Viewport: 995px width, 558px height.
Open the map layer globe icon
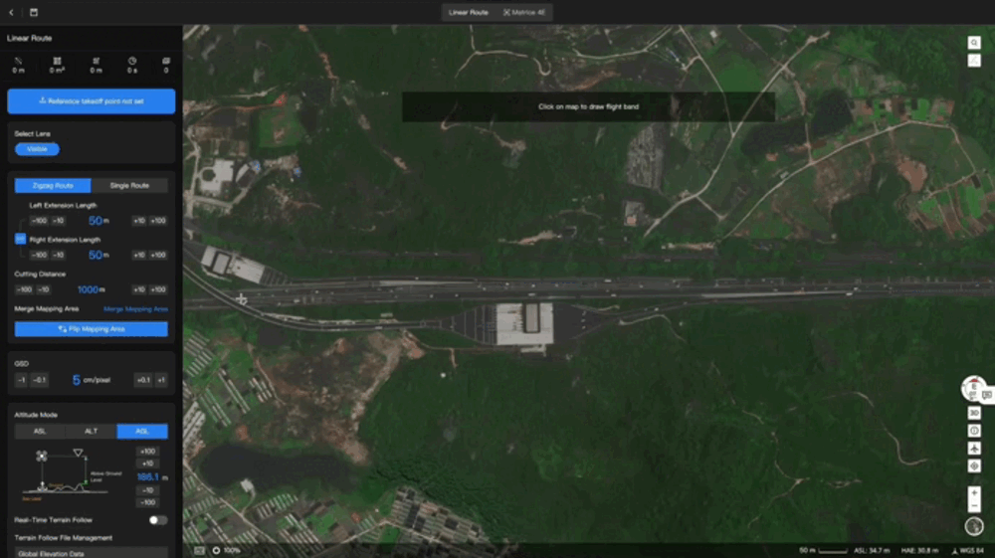click(x=974, y=526)
